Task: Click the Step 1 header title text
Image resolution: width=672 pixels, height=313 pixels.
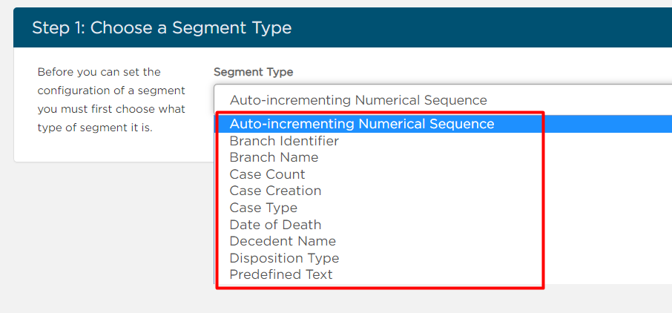Action: (x=162, y=28)
